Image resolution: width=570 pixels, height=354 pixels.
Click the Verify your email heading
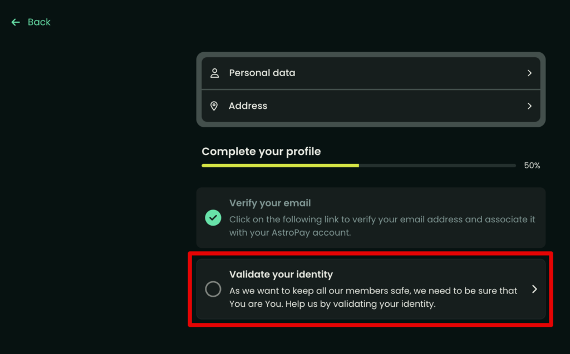pyautogui.click(x=270, y=203)
